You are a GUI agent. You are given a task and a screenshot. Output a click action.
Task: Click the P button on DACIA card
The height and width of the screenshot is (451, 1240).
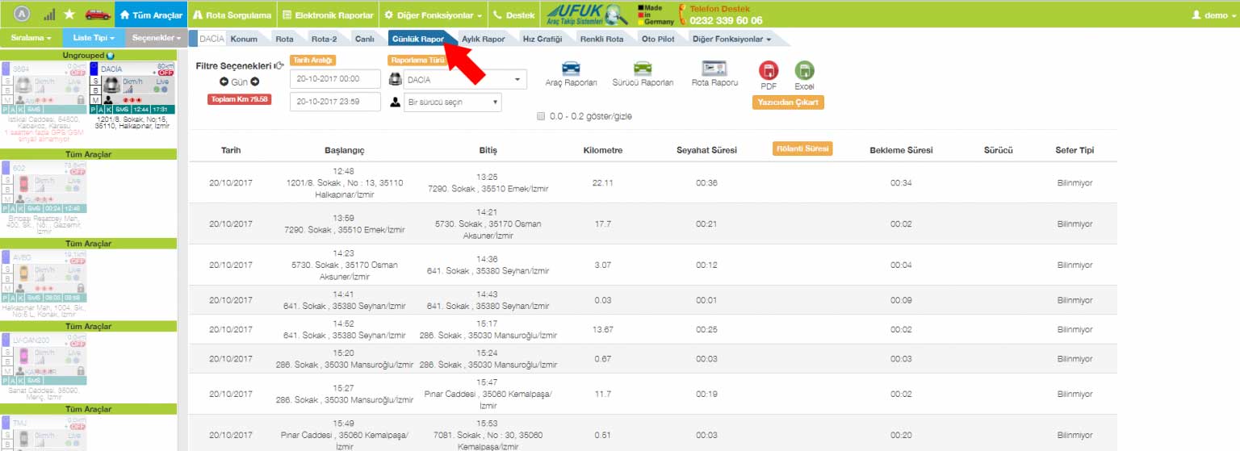[94, 109]
